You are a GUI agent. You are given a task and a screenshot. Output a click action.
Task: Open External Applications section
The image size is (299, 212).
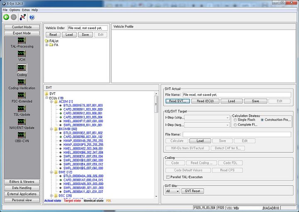pyautogui.click(x=22, y=194)
